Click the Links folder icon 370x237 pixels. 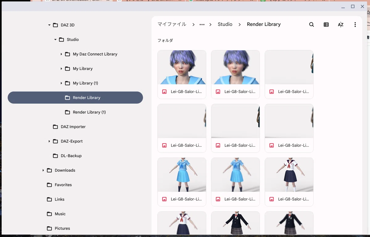pyautogui.click(x=49, y=199)
